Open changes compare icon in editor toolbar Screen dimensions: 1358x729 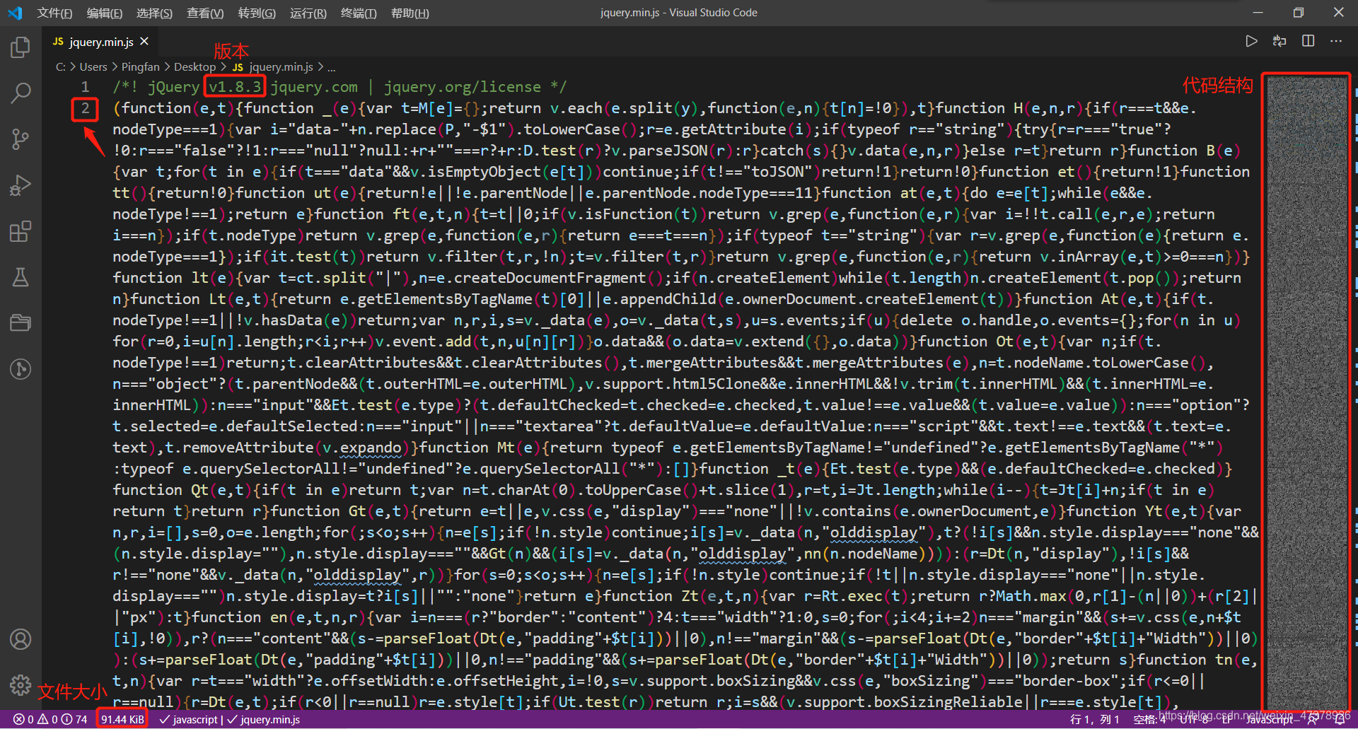1279,41
